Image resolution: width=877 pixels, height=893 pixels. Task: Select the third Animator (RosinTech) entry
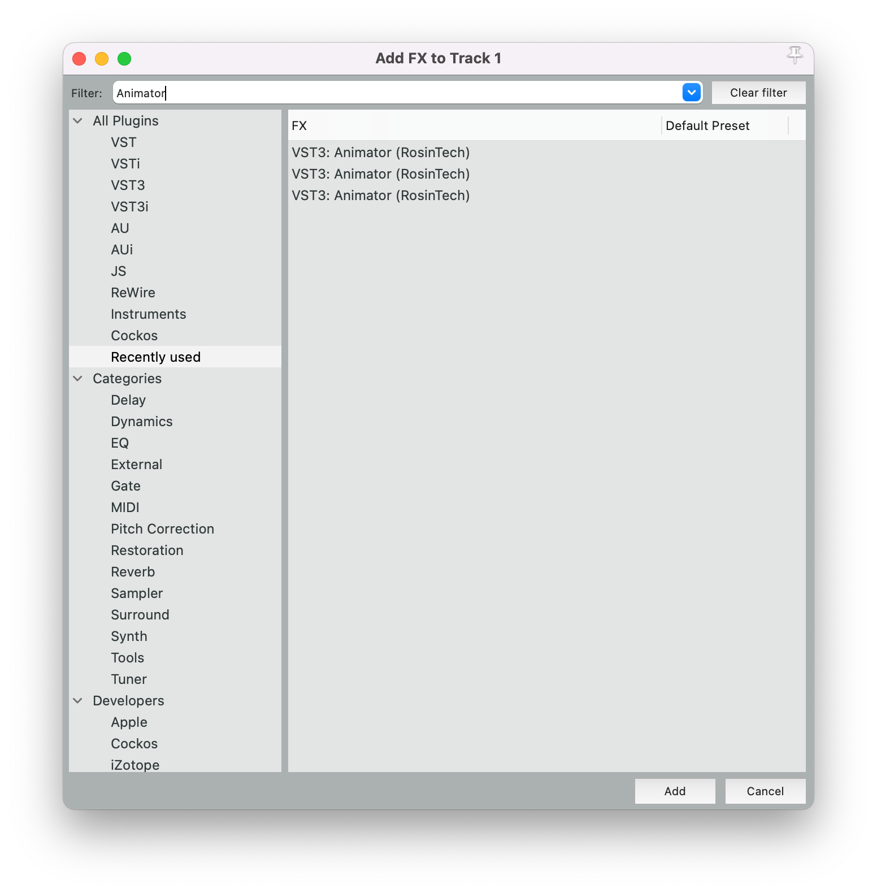[x=380, y=196]
